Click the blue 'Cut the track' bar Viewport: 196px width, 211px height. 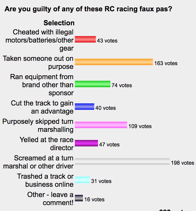(85, 107)
